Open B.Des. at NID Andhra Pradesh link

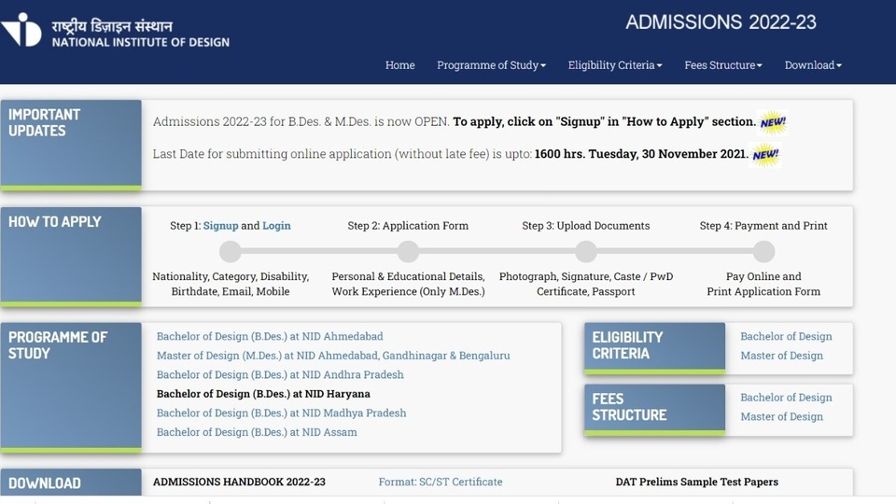click(x=280, y=375)
